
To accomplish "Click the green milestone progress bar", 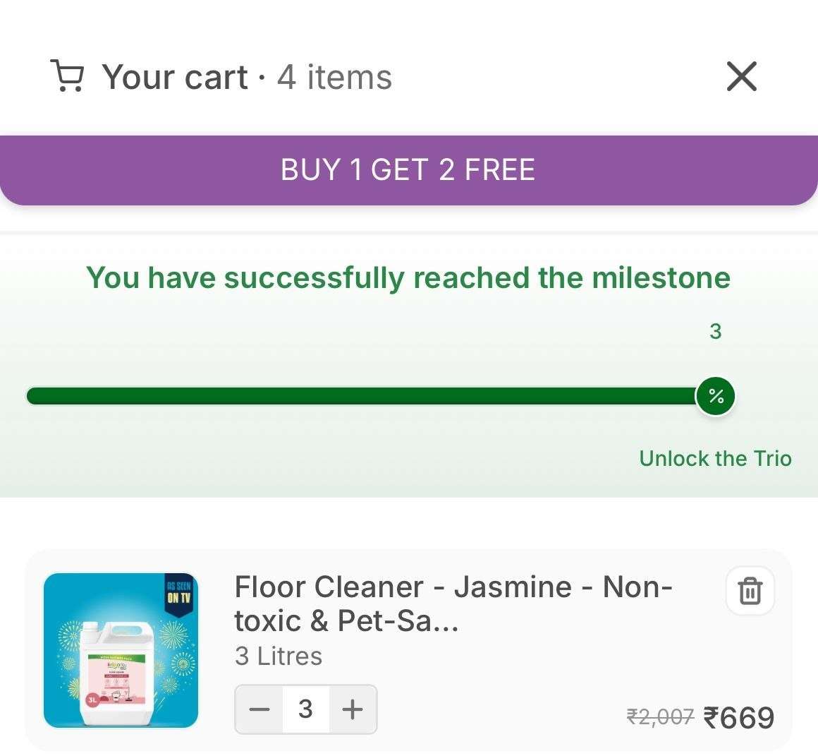I will tap(360, 396).
